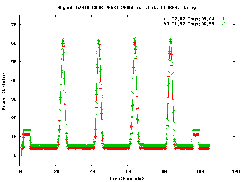The image size is (243, 182).
Task: Click the Power (Kelvin) axis label
Action: tap(4, 91)
